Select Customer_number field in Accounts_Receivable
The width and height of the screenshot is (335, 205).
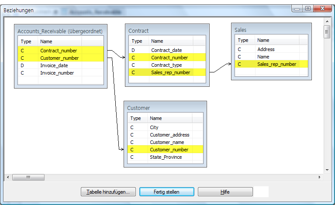click(59, 58)
